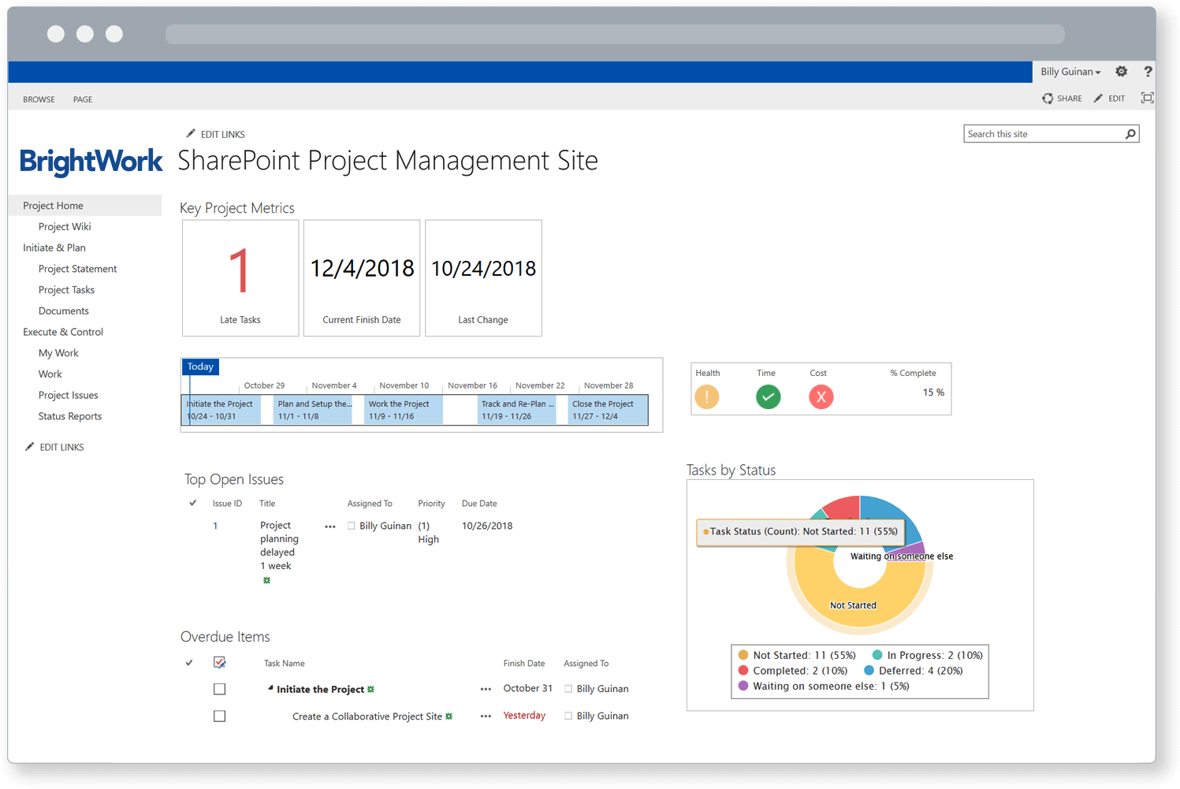
Task: Click the green Time check indicator
Action: coord(768,396)
